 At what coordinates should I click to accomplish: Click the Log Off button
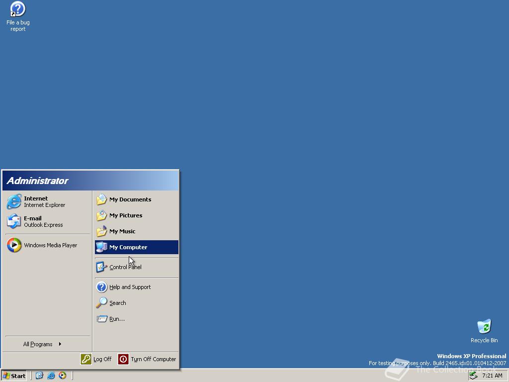tap(96, 359)
